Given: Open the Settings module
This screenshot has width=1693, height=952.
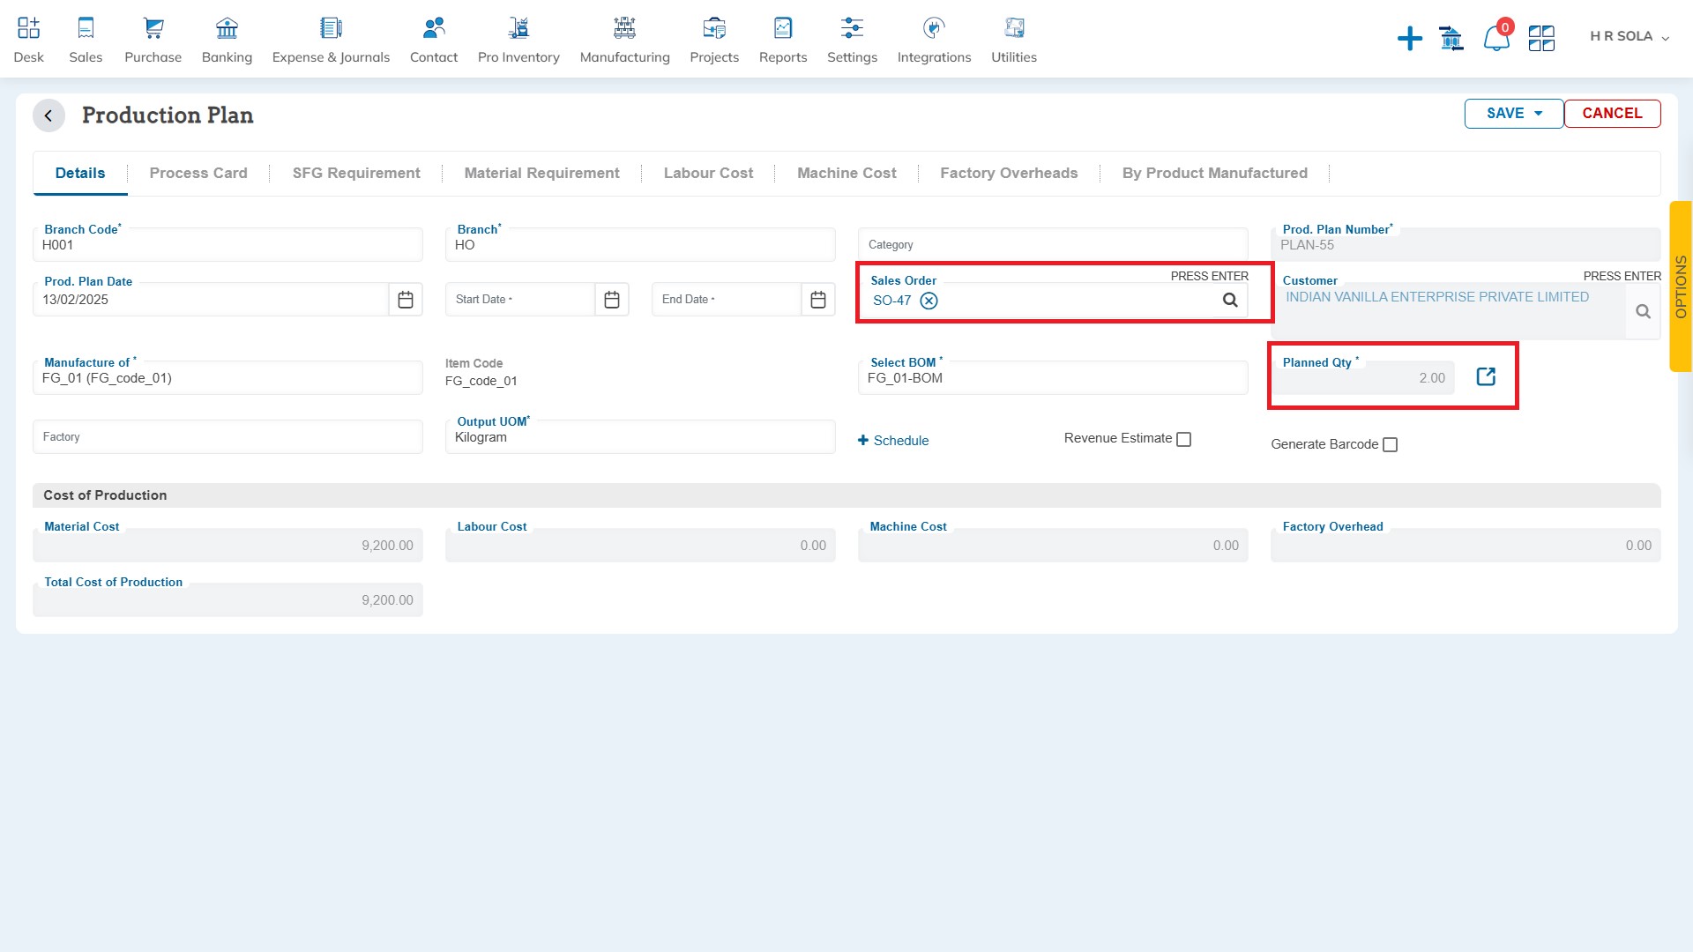Looking at the screenshot, I should pos(852,40).
